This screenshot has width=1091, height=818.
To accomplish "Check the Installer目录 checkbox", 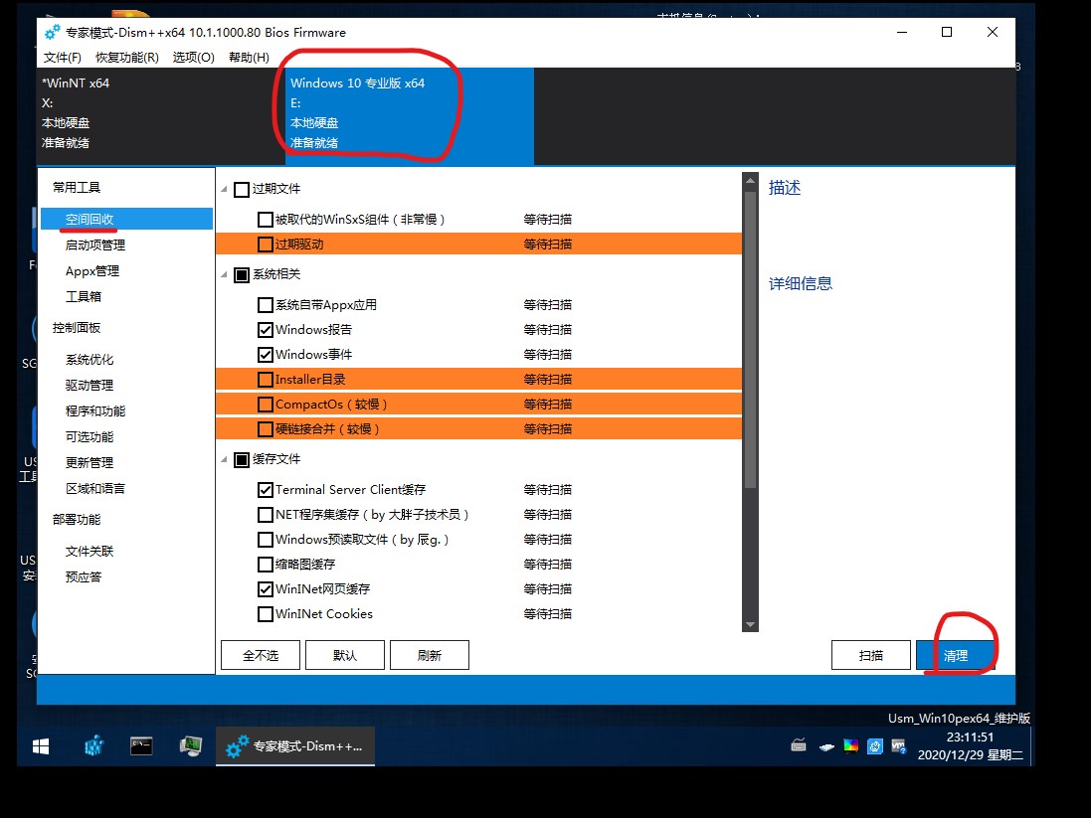I will point(266,380).
